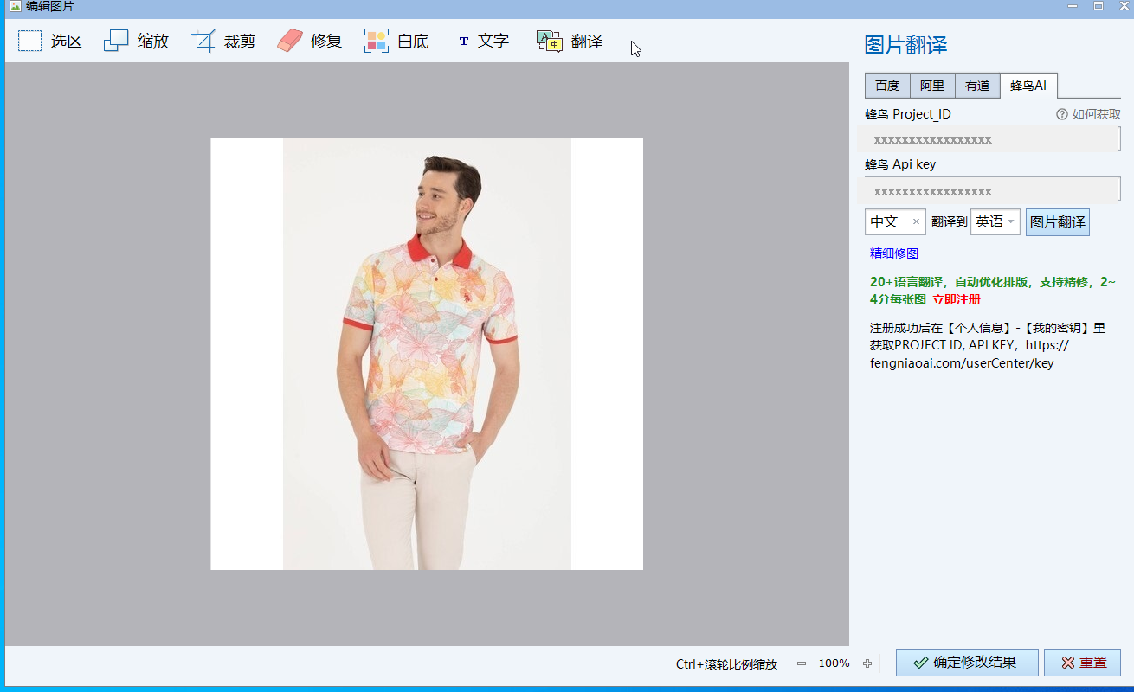Switch to the 百度 translation tab
1134x692 pixels.
pos(886,85)
